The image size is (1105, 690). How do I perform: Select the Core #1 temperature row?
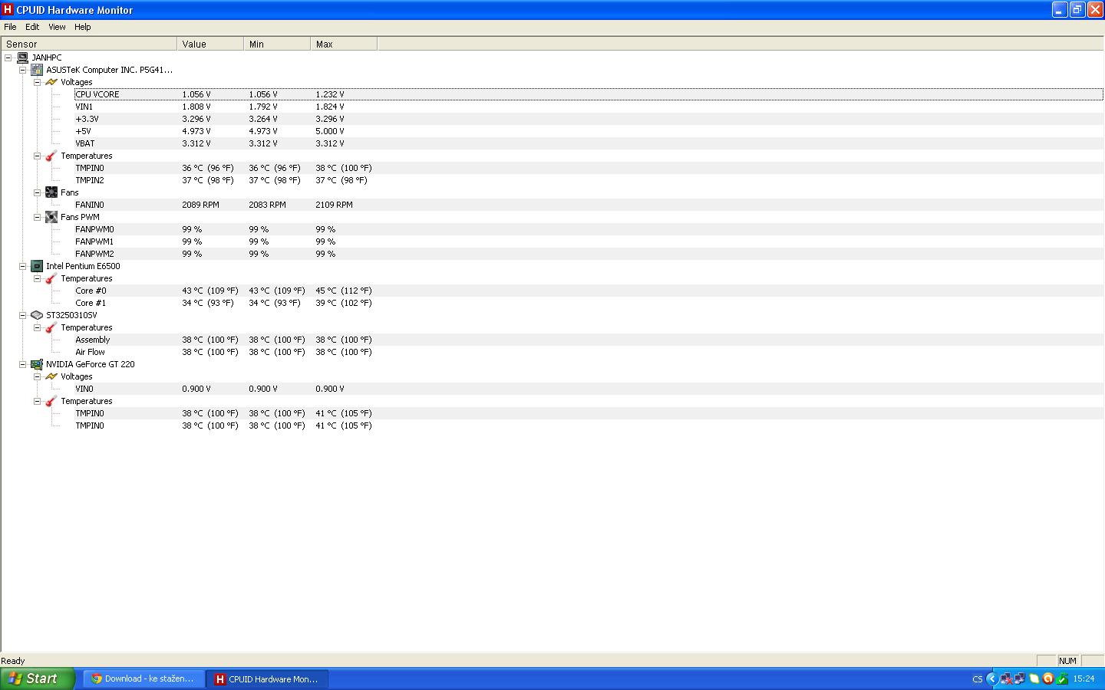coord(589,303)
